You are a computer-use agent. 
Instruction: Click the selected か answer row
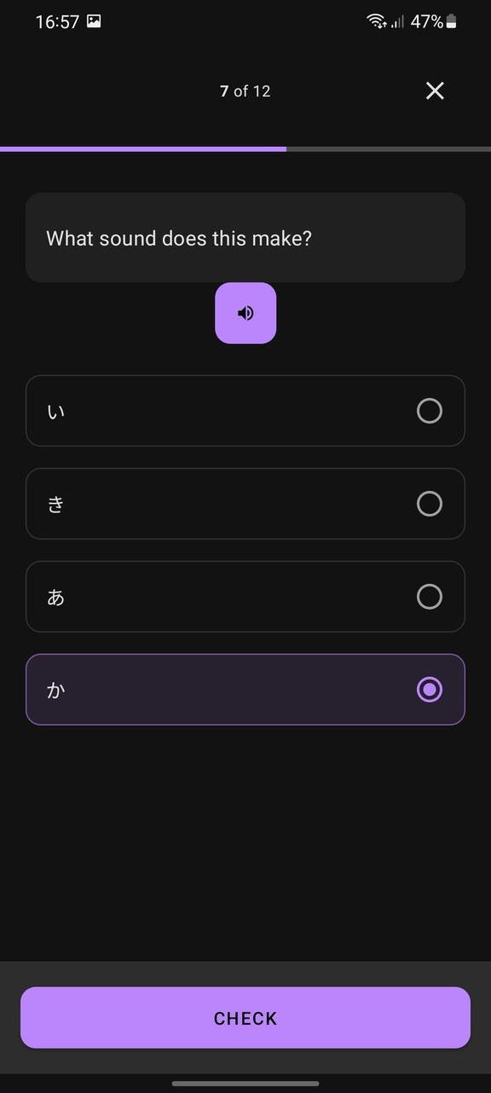[245, 689]
